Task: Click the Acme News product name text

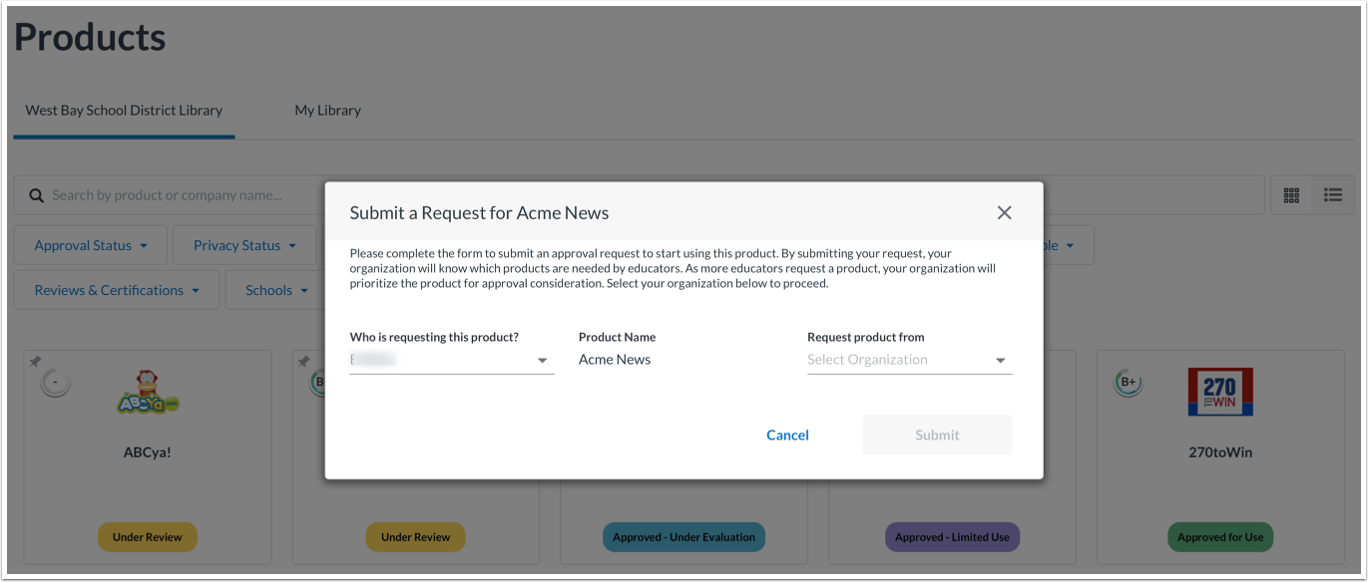Action: pyautogui.click(x=615, y=360)
